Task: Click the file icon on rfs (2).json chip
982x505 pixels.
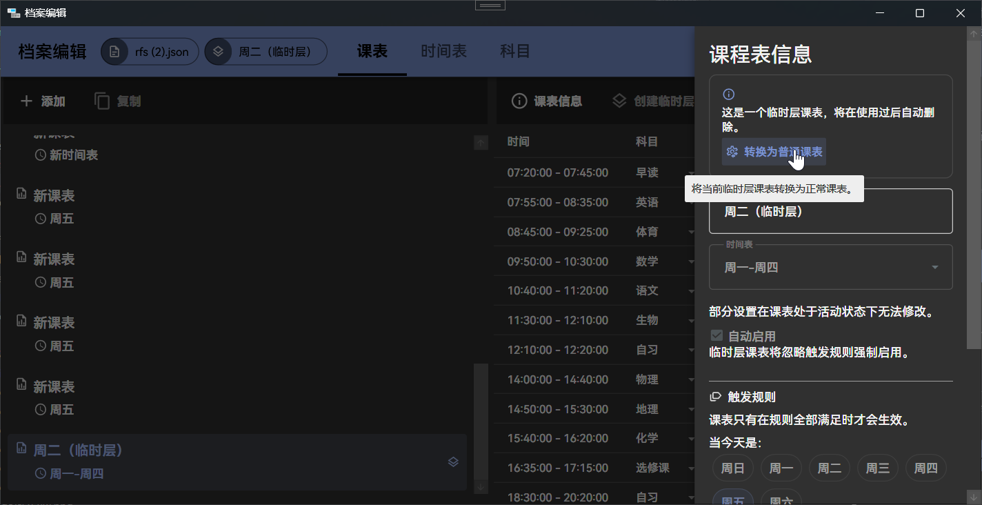Action: coord(114,52)
